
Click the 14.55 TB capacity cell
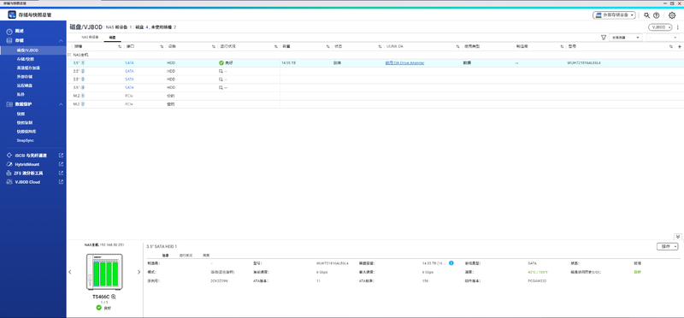click(289, 62)
